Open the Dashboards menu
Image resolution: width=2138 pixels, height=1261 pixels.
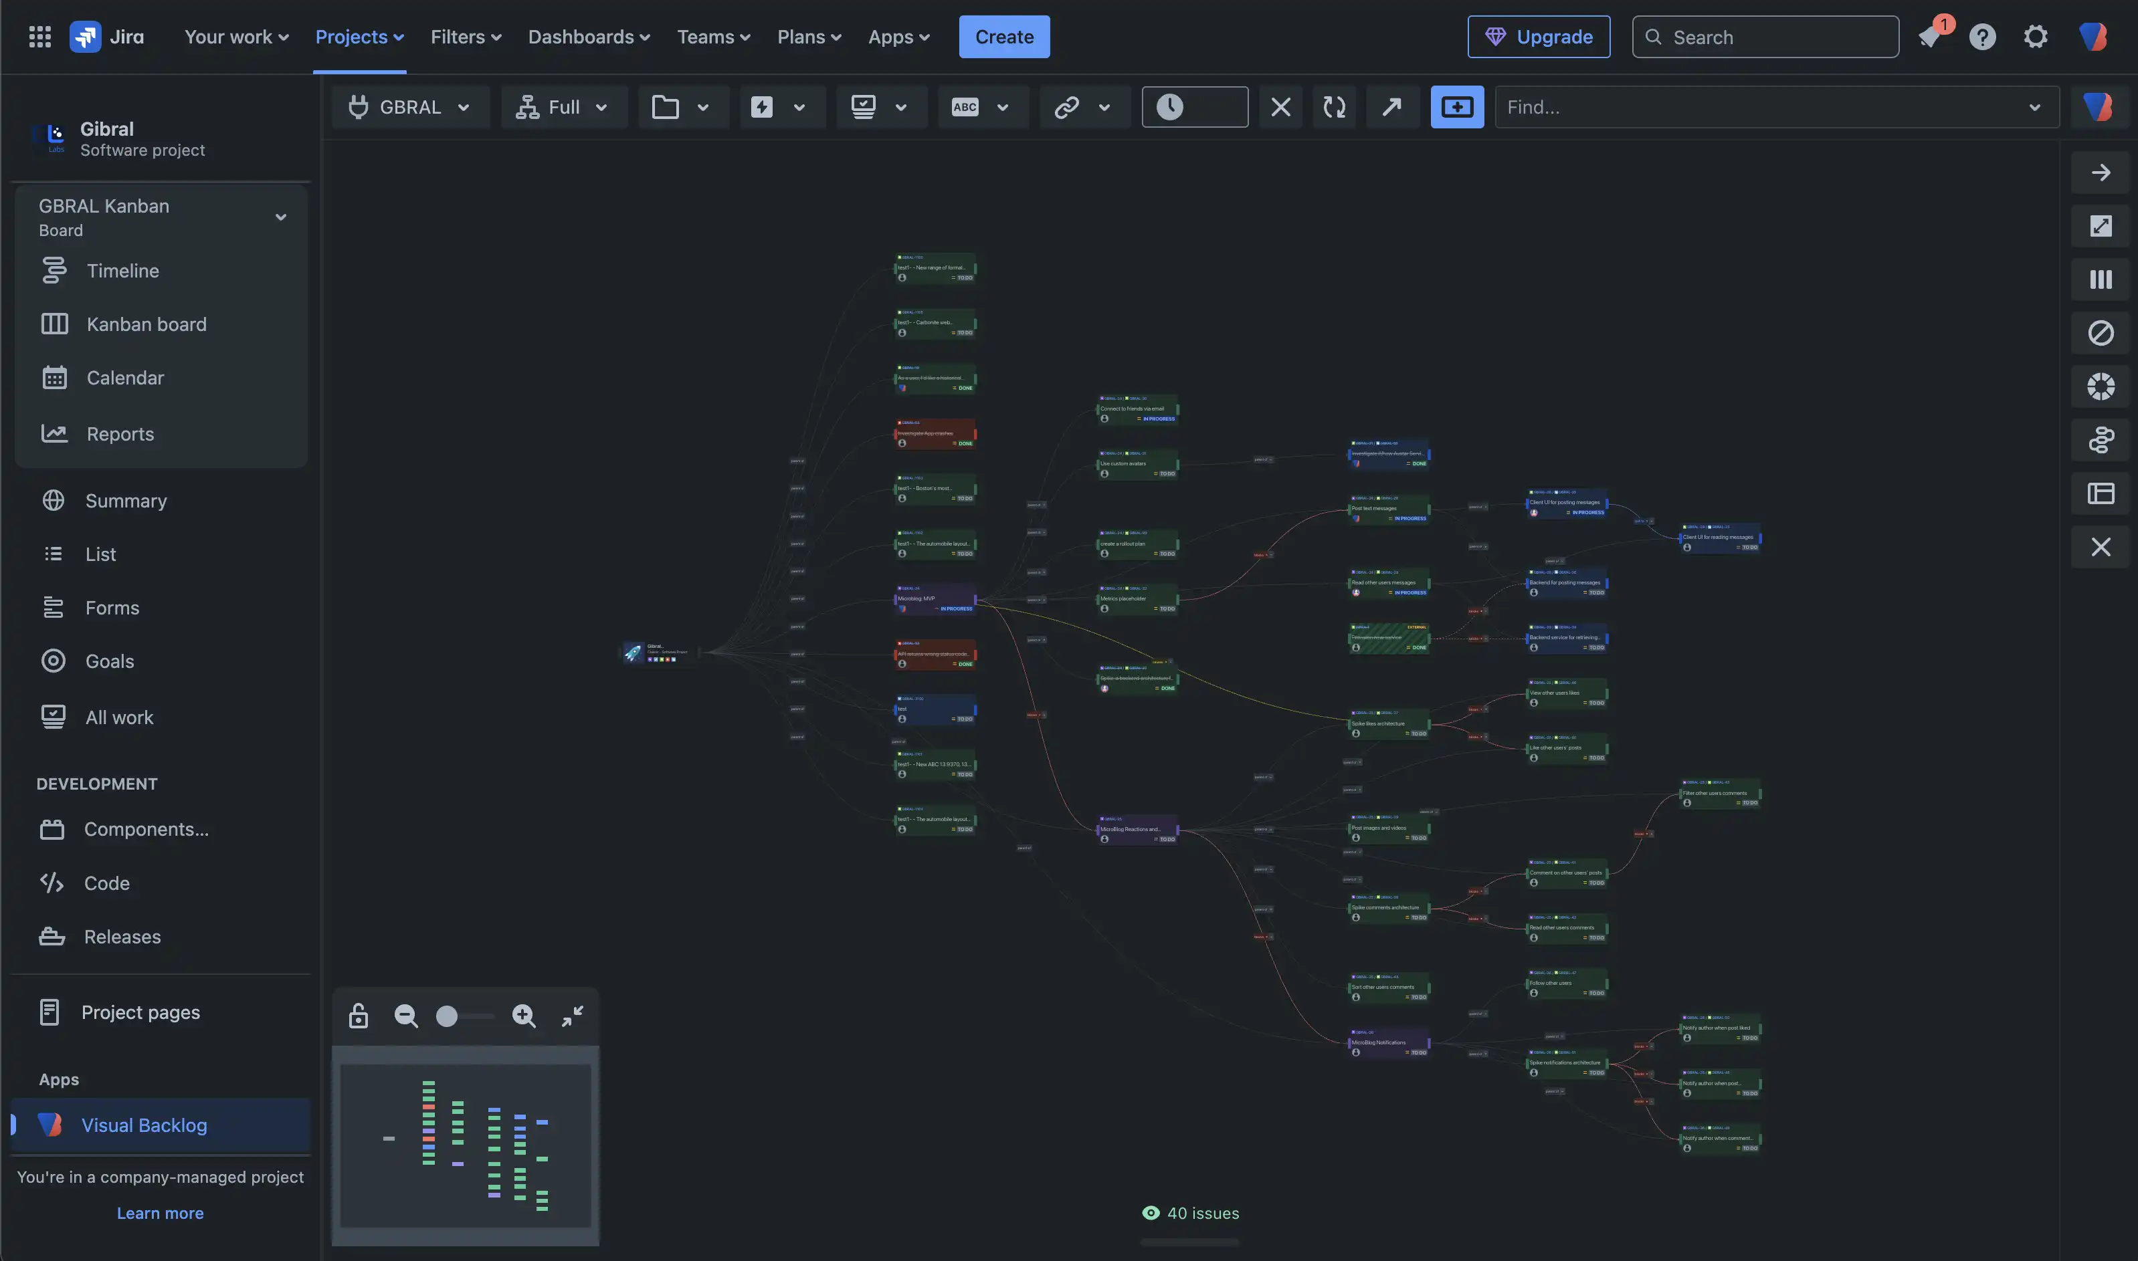coord(588,37)
